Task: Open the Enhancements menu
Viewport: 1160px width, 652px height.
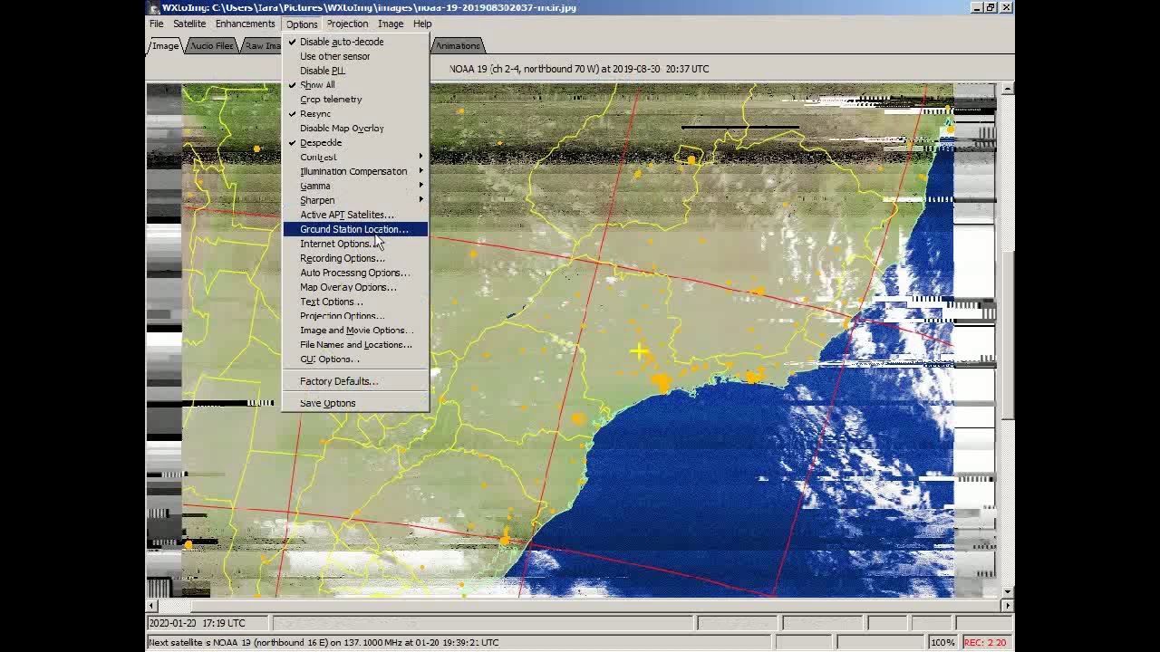Action: [x=245, y=24]
